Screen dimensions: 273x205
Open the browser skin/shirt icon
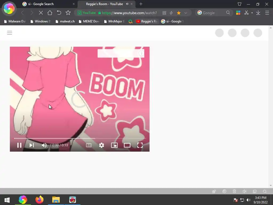pyautogui.click(x=240, y=4)
